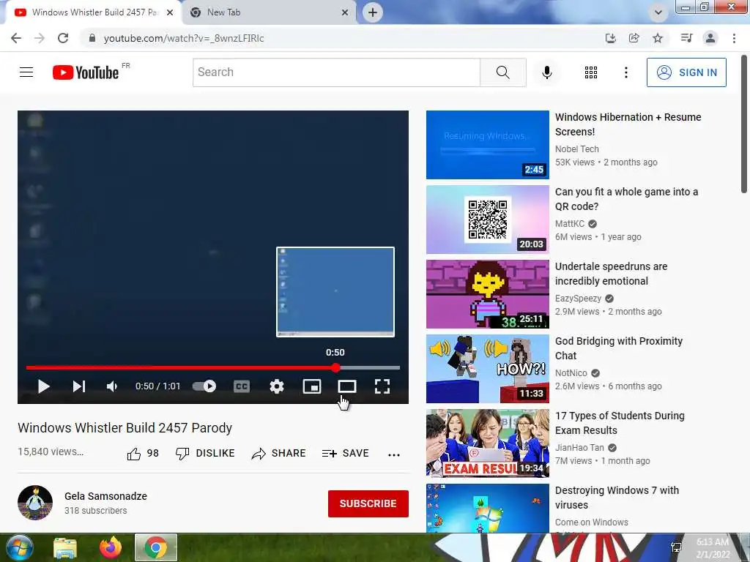The image size is (750, 562).
Task: Click the taskbar clock 6:13 AM
Action: click(713, 547)
